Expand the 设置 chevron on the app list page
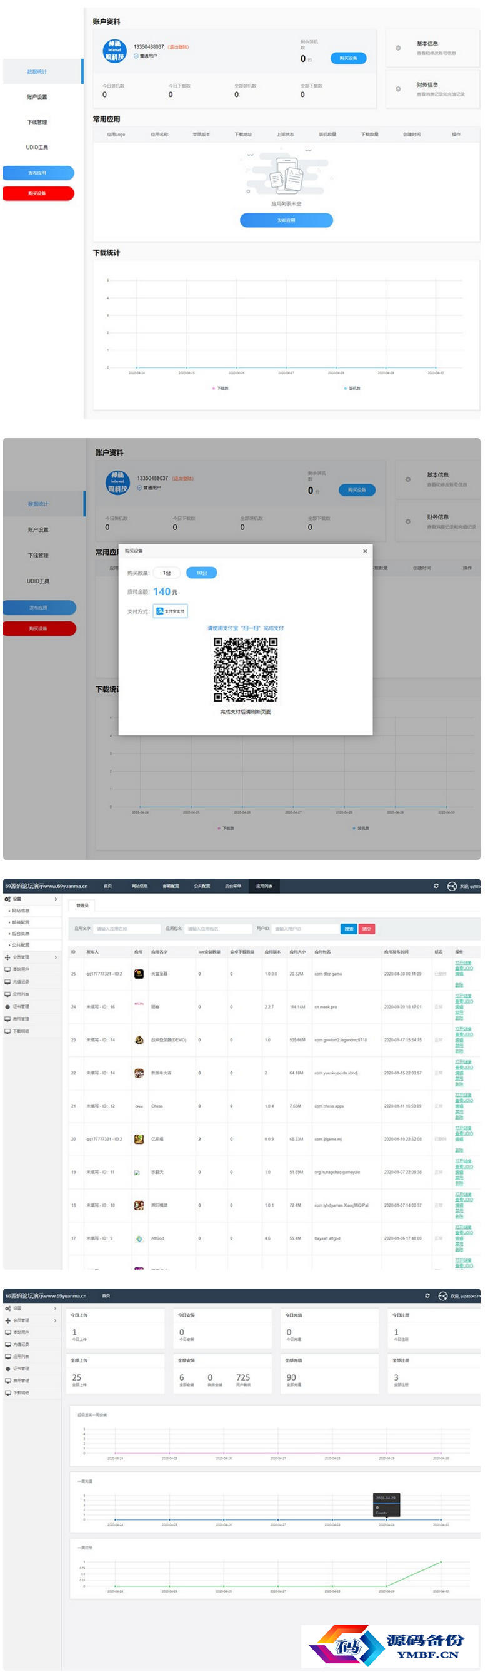Image resolution: width=485 pixels, height=1674 pixels. [x=56, y=899]
